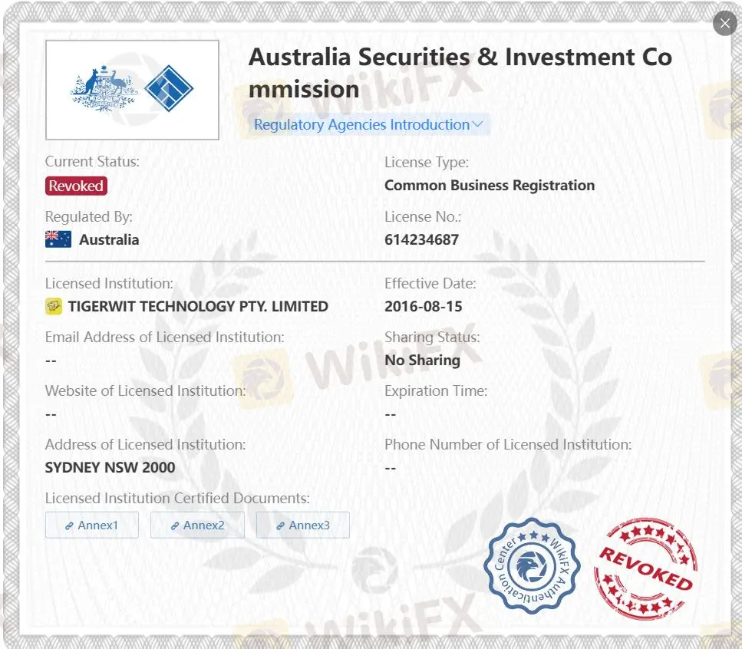Image resolution: width=742 pixels, height=649 pixels.
Task: Select the address SYDNEY NSW 2000
Action: [x=110, y=467]
